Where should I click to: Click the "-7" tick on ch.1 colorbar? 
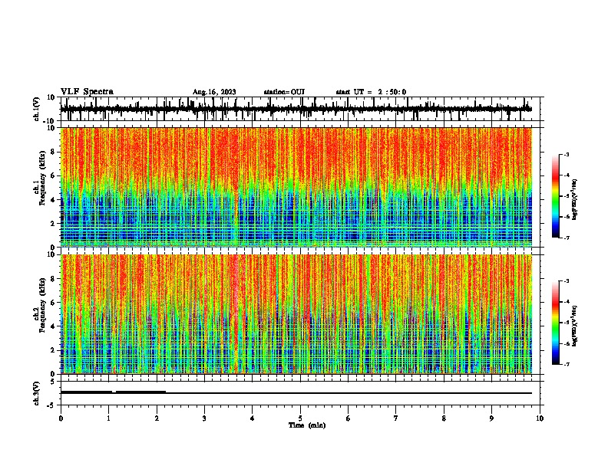[x=566, y=238]
